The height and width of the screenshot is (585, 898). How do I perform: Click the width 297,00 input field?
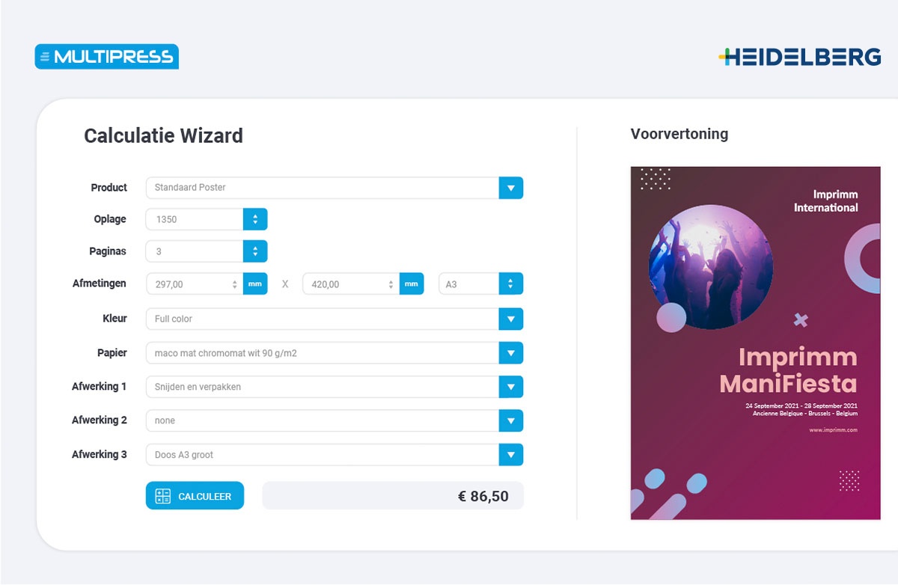(x=194, y=284)
